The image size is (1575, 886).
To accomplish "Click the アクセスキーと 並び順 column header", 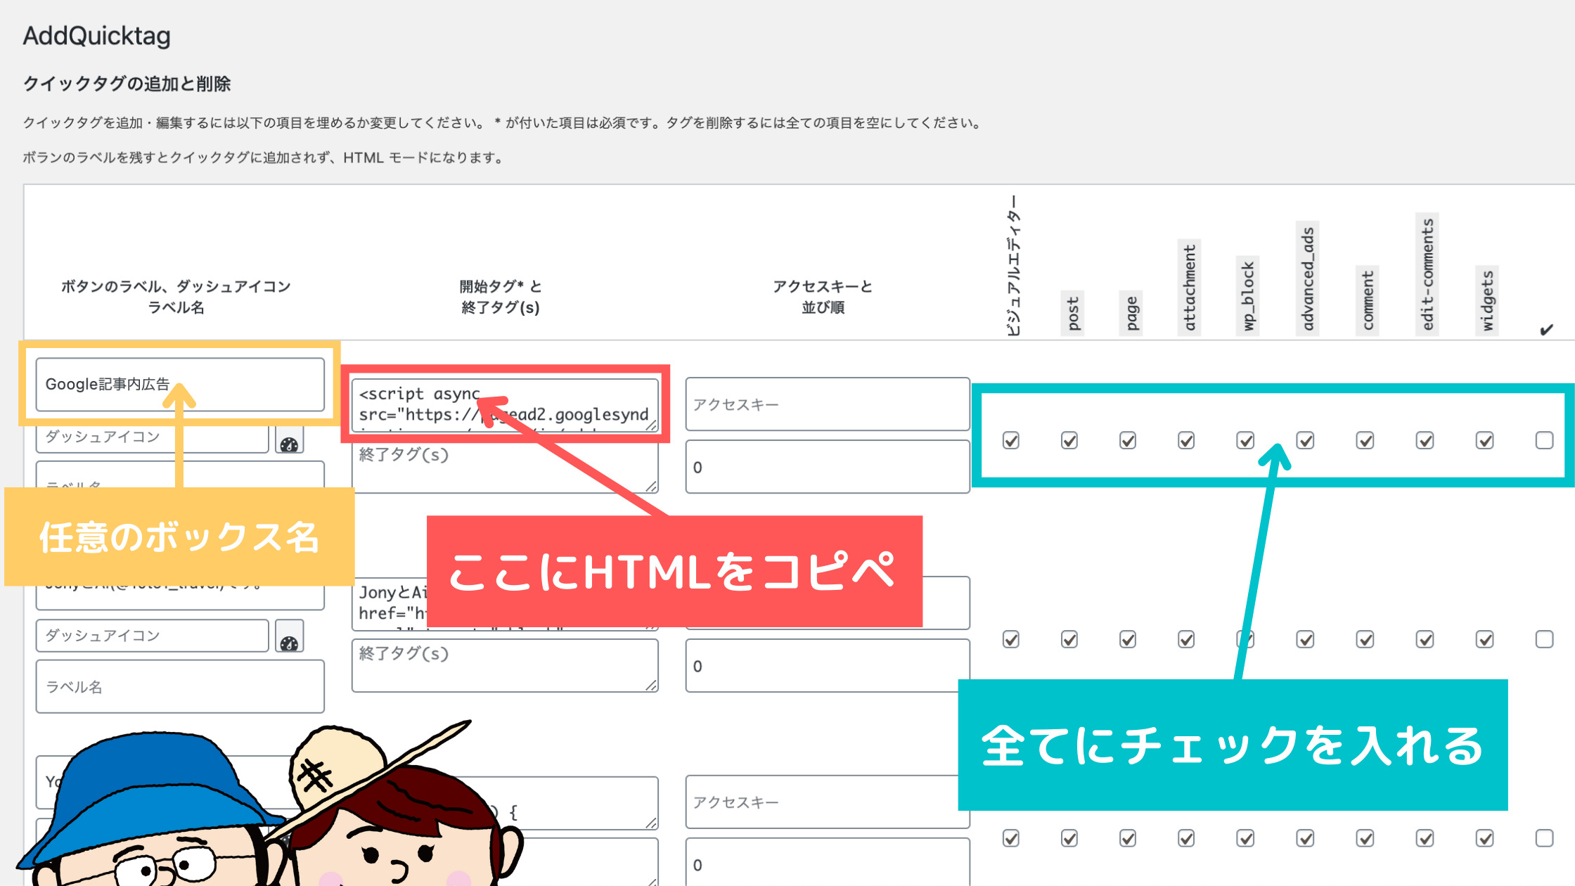I will pyautogui.click(x=823, y=297).
